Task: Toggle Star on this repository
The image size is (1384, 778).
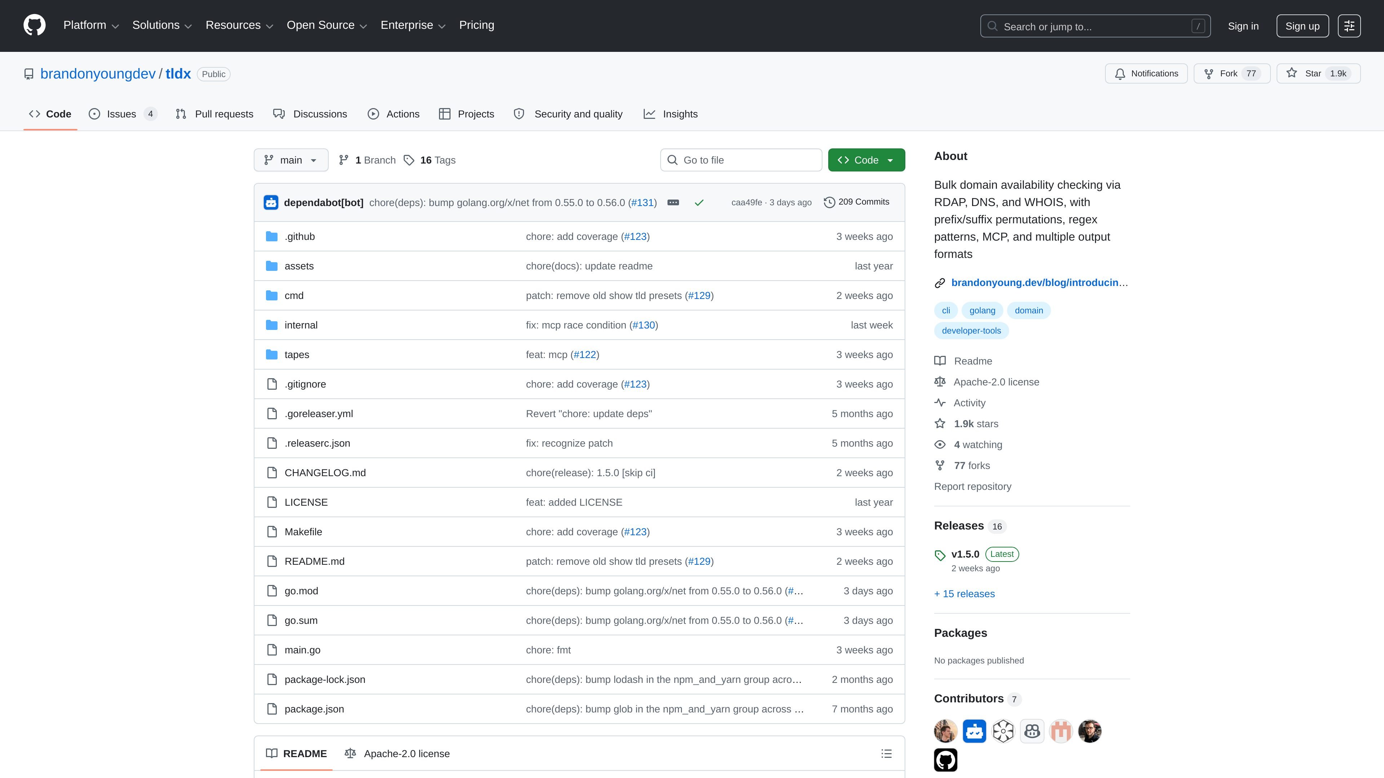Action: (1318, 73)
